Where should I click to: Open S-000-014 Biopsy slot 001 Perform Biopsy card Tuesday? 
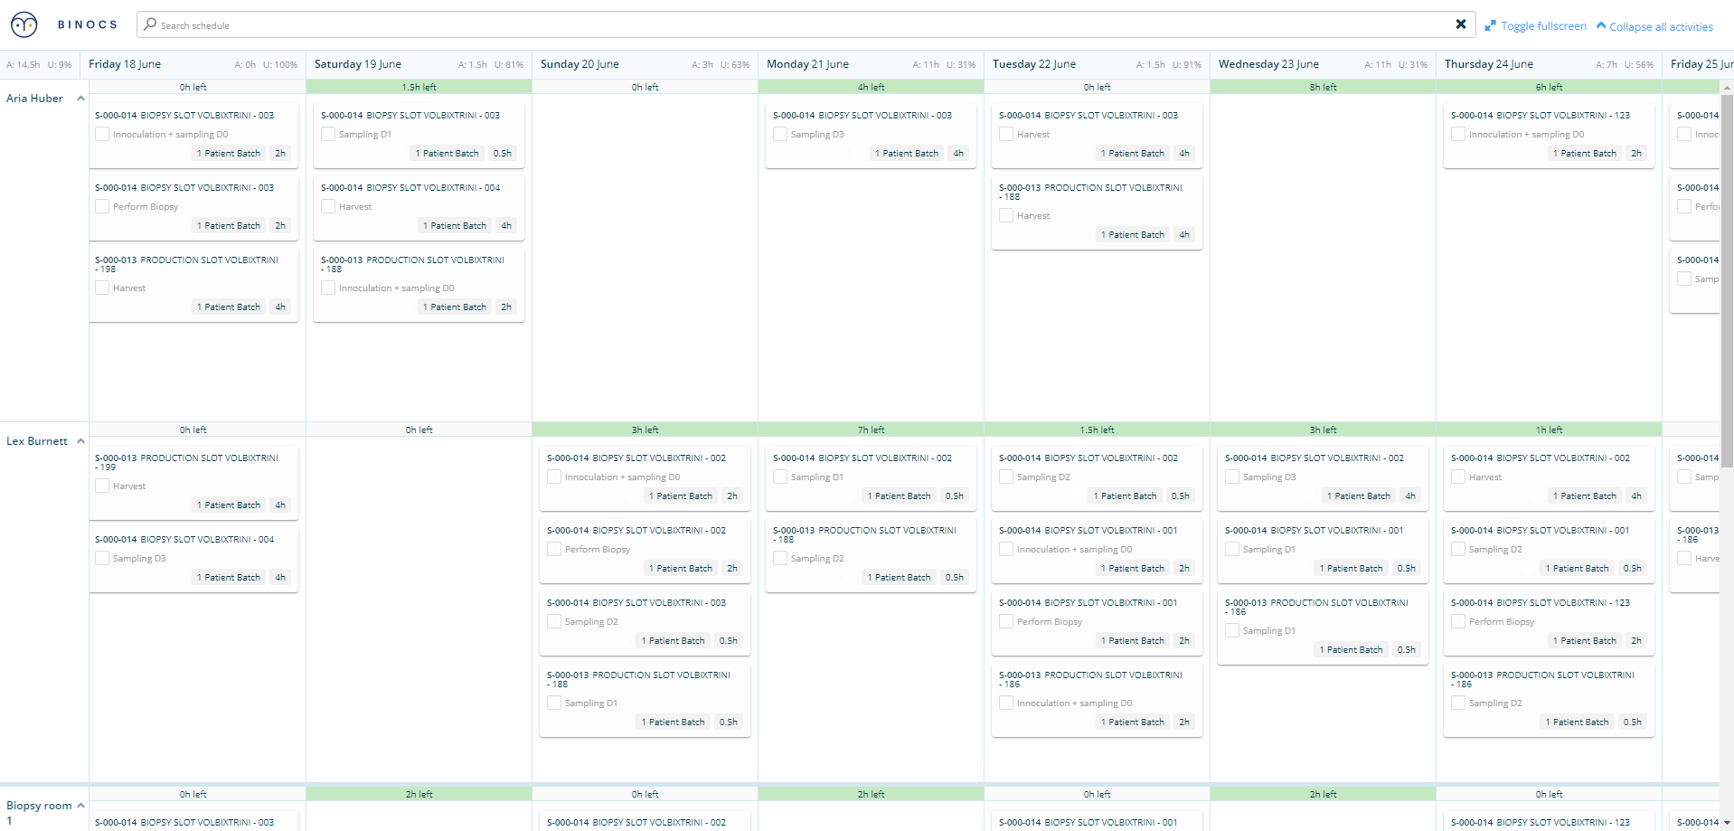click(x=1097, y=623)
